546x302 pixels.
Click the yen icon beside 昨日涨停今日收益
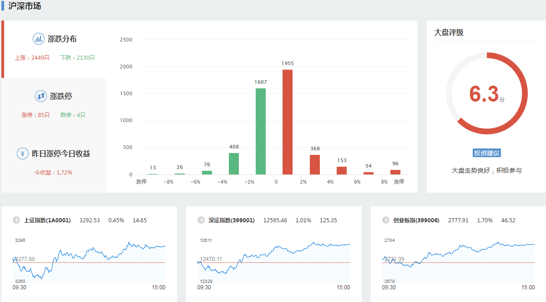pos(23,154)
